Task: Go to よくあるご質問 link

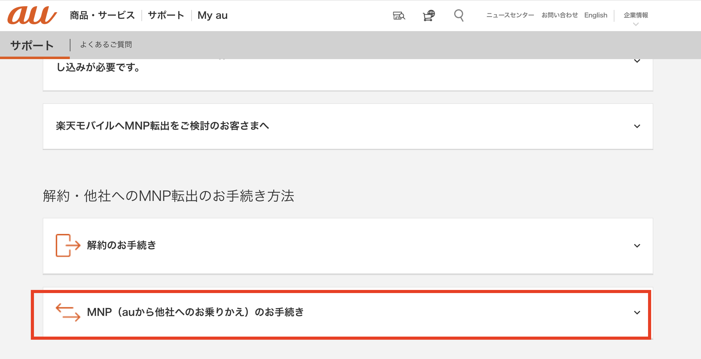Action: click(x=106, y=45)
